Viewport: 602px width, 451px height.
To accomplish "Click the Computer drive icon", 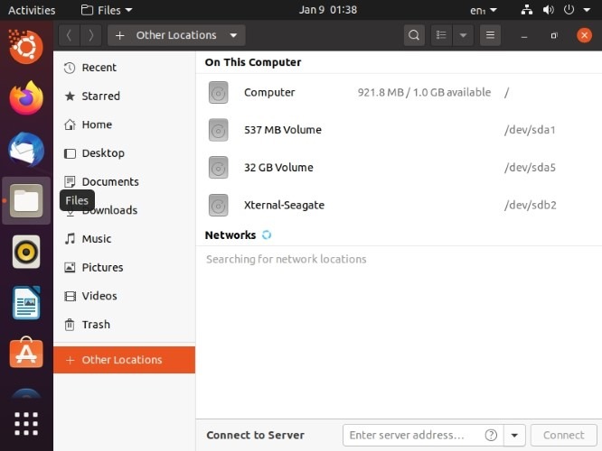I will pyautogui.click(x=218, y=92).
